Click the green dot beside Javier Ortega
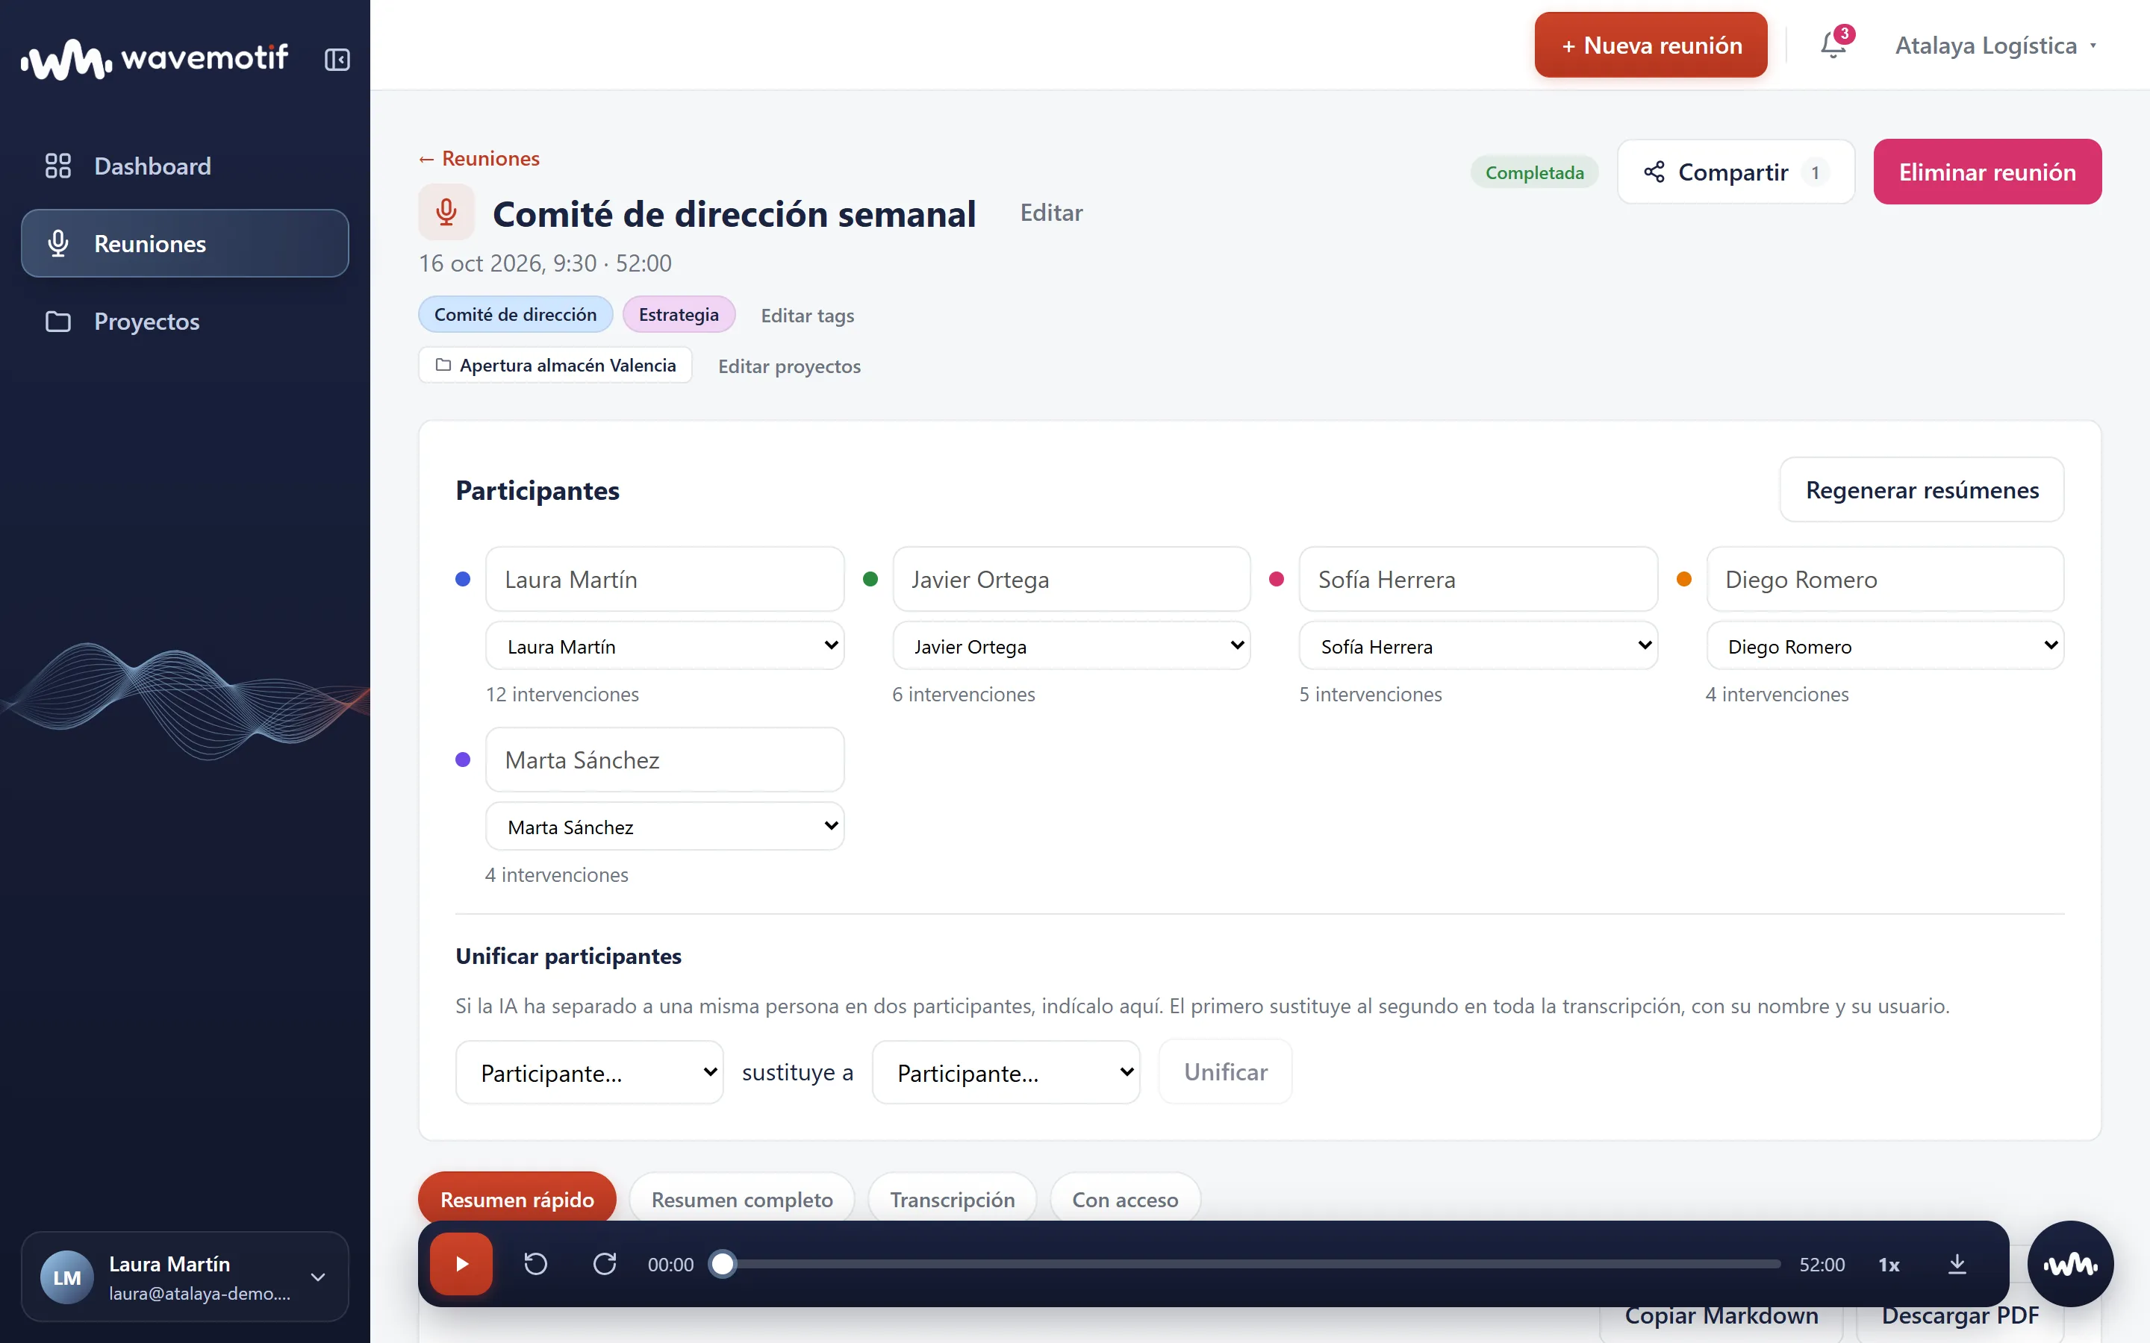The width and height of the screenshot is (2150, 1343). [x=870, y=579]
